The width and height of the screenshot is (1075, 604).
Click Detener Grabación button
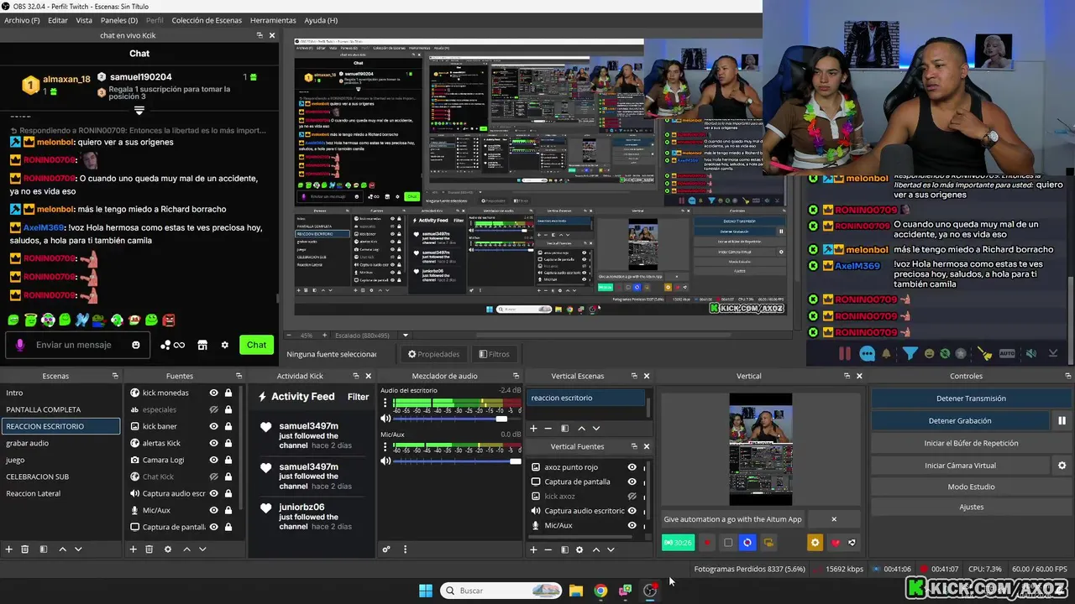[x=960, y=421]
